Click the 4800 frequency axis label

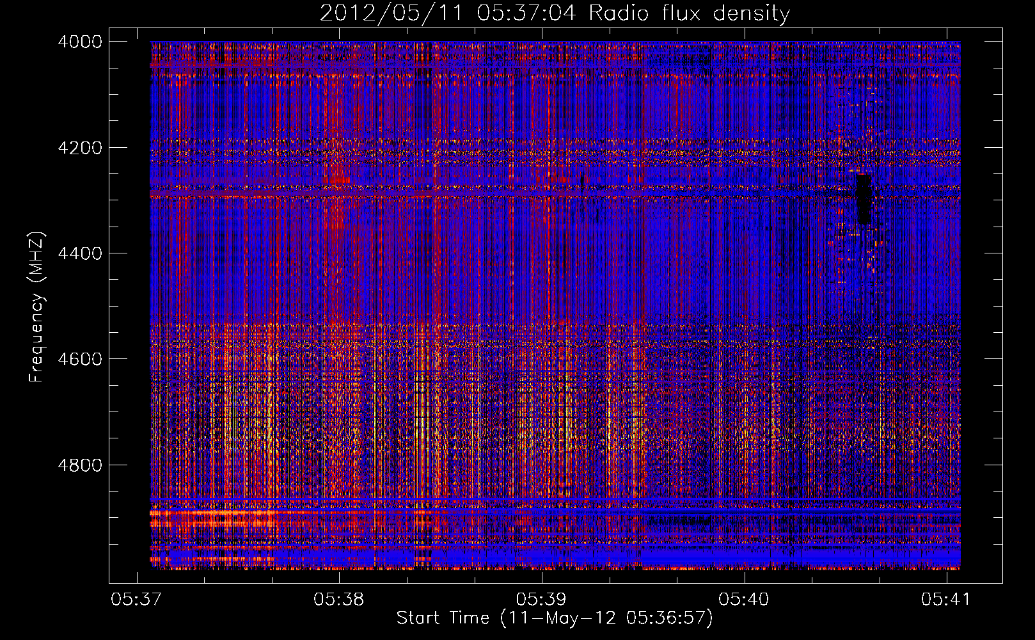(80, 465)
